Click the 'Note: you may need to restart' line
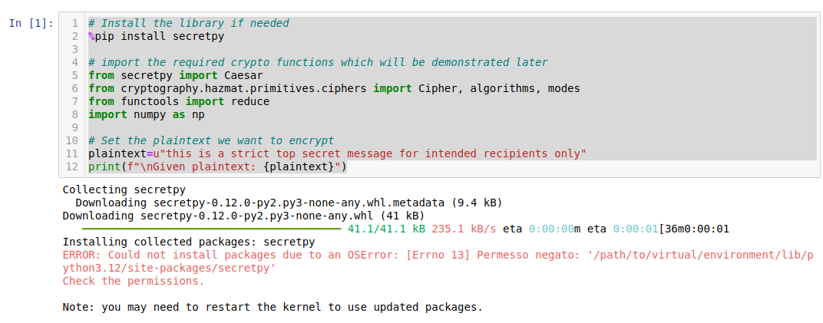This screenshot has height=323, width=823. [x=273, y=307]
